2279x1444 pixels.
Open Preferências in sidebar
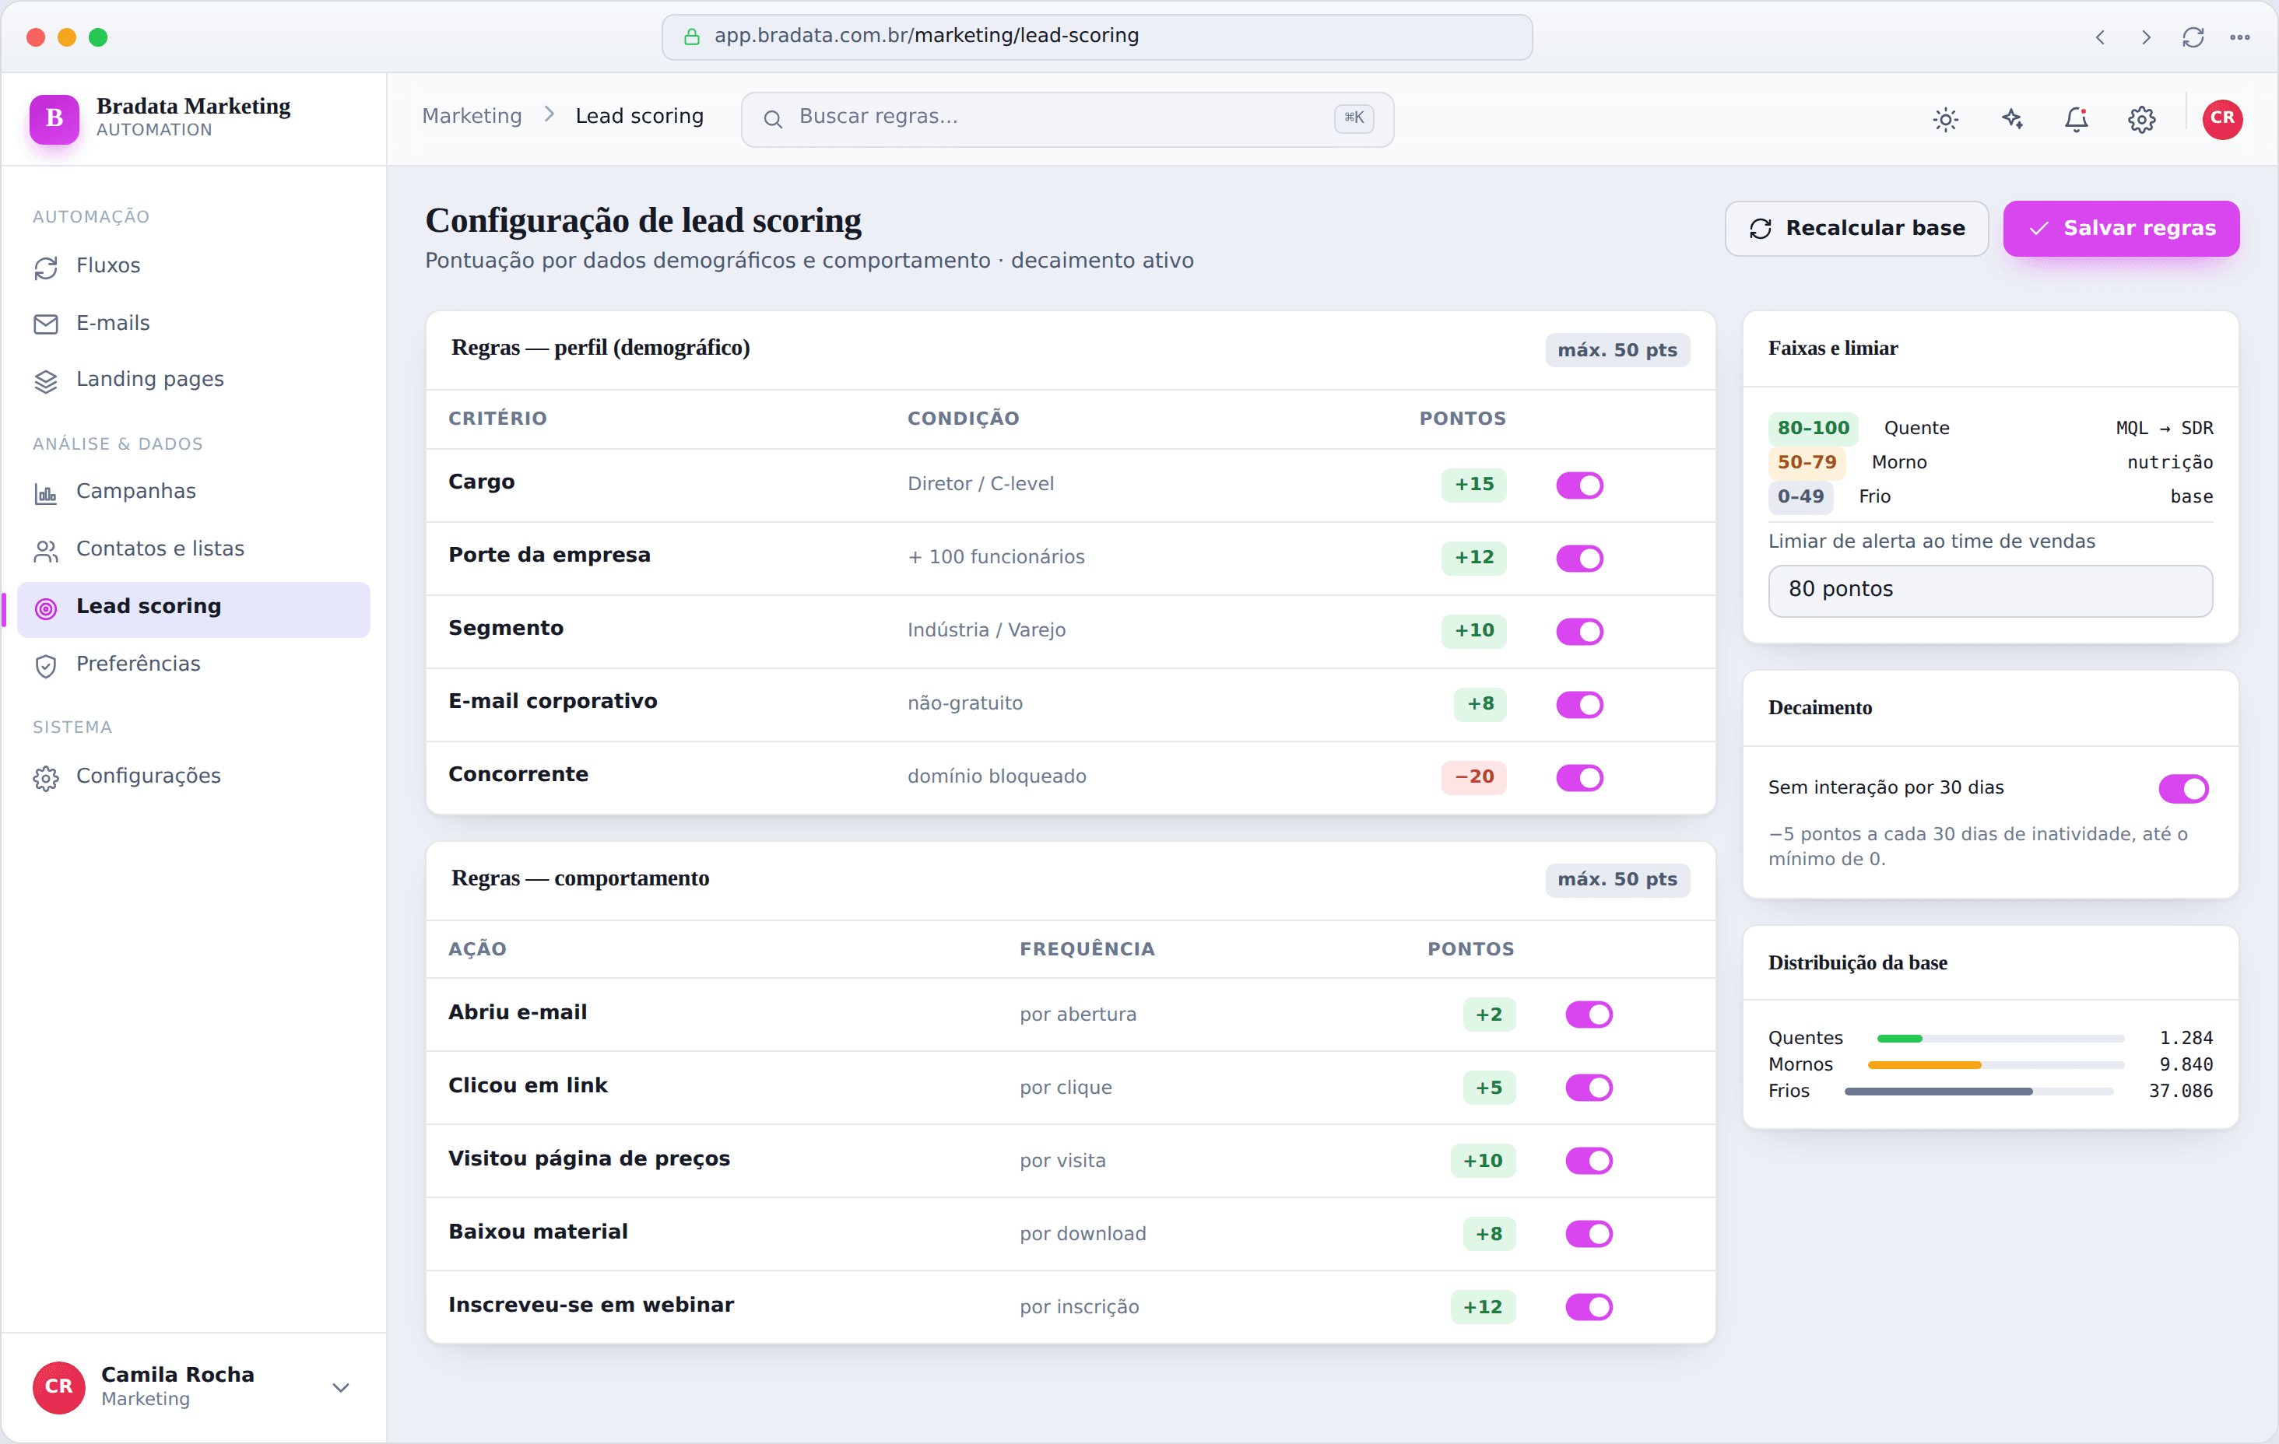pyautogui.click(x=193, y=665)
